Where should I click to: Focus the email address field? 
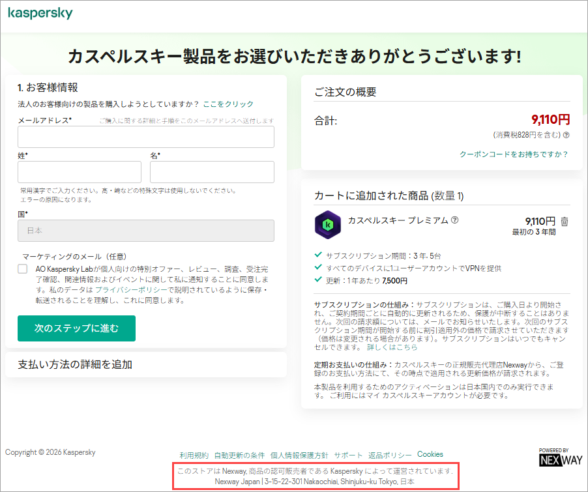click(146, 137)
